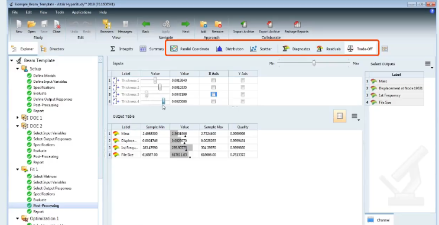The width and height of the screenshot is (439, 225).
Task: Toggle the Output Table grid view button
Action: (340, 116)
